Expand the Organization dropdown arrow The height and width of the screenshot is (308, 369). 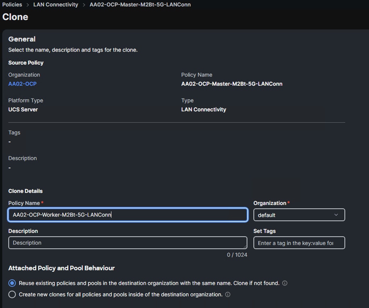(336, 215)
